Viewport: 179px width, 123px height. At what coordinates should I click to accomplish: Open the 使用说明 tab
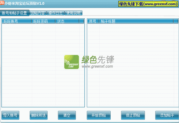click(73, 13)
